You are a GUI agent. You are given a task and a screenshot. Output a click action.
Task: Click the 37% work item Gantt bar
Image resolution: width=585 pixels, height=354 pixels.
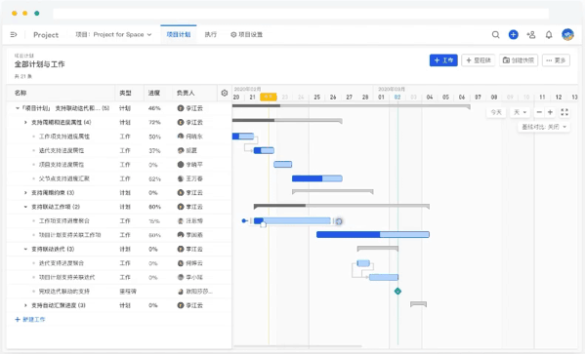[264, 150]
